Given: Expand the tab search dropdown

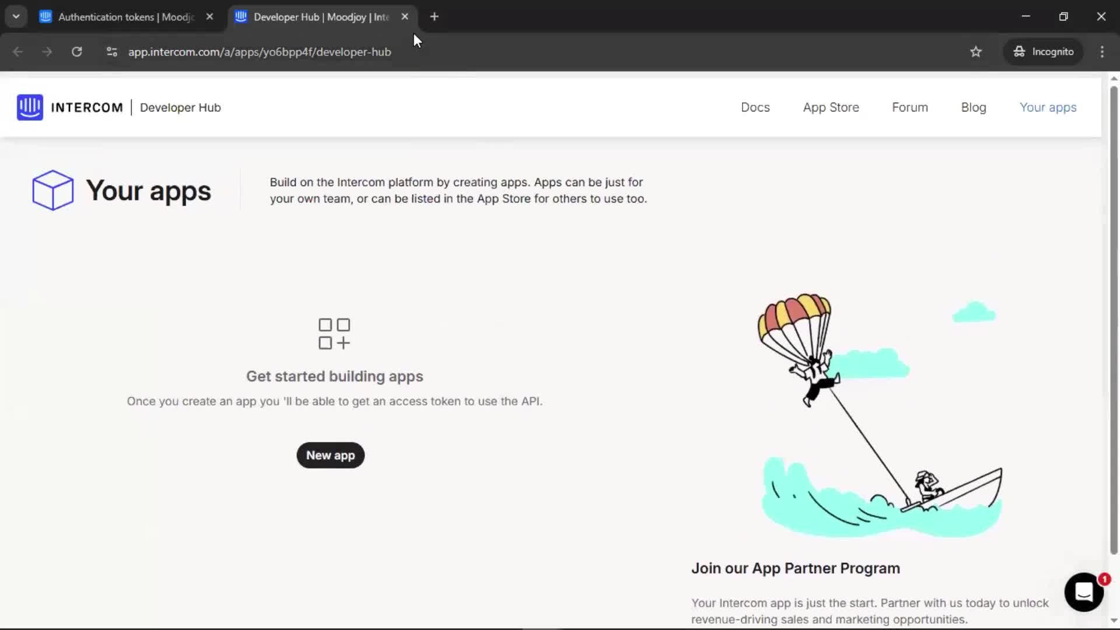Looking at the screenshot, I should point(16,16).
